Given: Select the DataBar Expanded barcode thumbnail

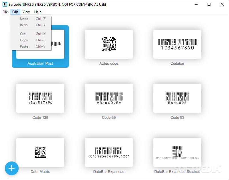Looking at the screenshot, I should pos(109,152).
